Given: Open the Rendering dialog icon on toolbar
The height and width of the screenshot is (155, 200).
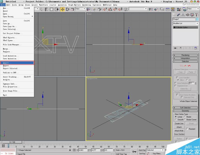Looking at the screenshot, I should pyautogui.click(x=184, y=9).
